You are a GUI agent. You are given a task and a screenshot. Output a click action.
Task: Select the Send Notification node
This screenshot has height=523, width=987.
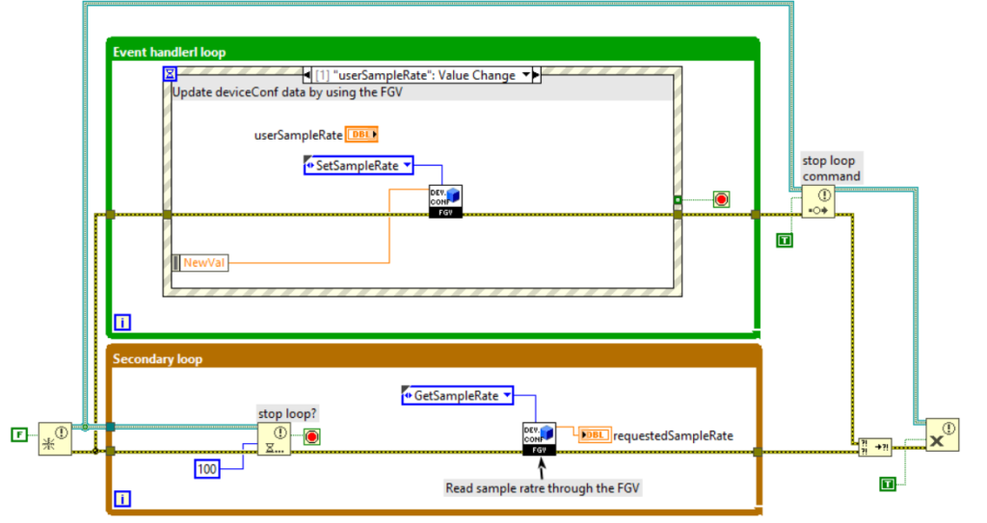tap(817, 202)
